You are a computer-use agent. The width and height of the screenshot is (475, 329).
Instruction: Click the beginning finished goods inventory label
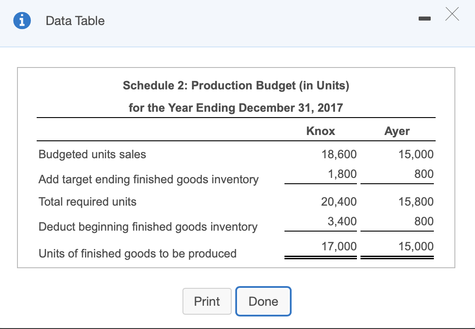coord(148,227)
